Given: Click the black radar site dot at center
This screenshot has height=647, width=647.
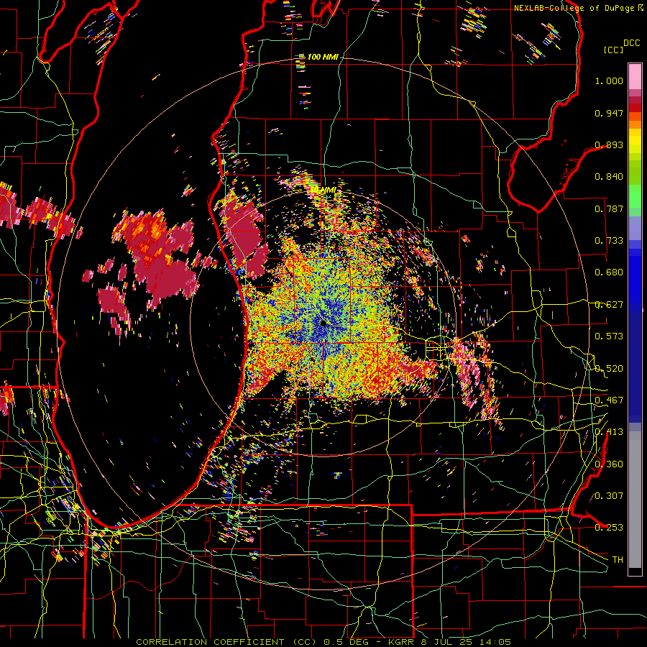Looking at the screenshot, I should 323,324.
